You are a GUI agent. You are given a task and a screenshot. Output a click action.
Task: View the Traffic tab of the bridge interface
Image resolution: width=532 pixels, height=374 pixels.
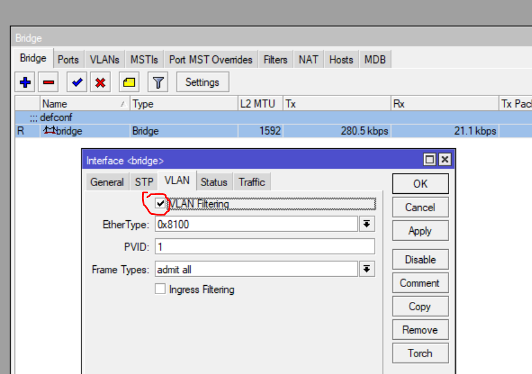(x=251, y=181)
